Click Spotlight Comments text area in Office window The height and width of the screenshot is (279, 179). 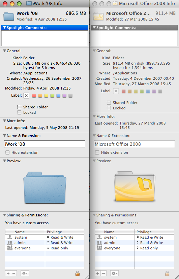point(134,38)
